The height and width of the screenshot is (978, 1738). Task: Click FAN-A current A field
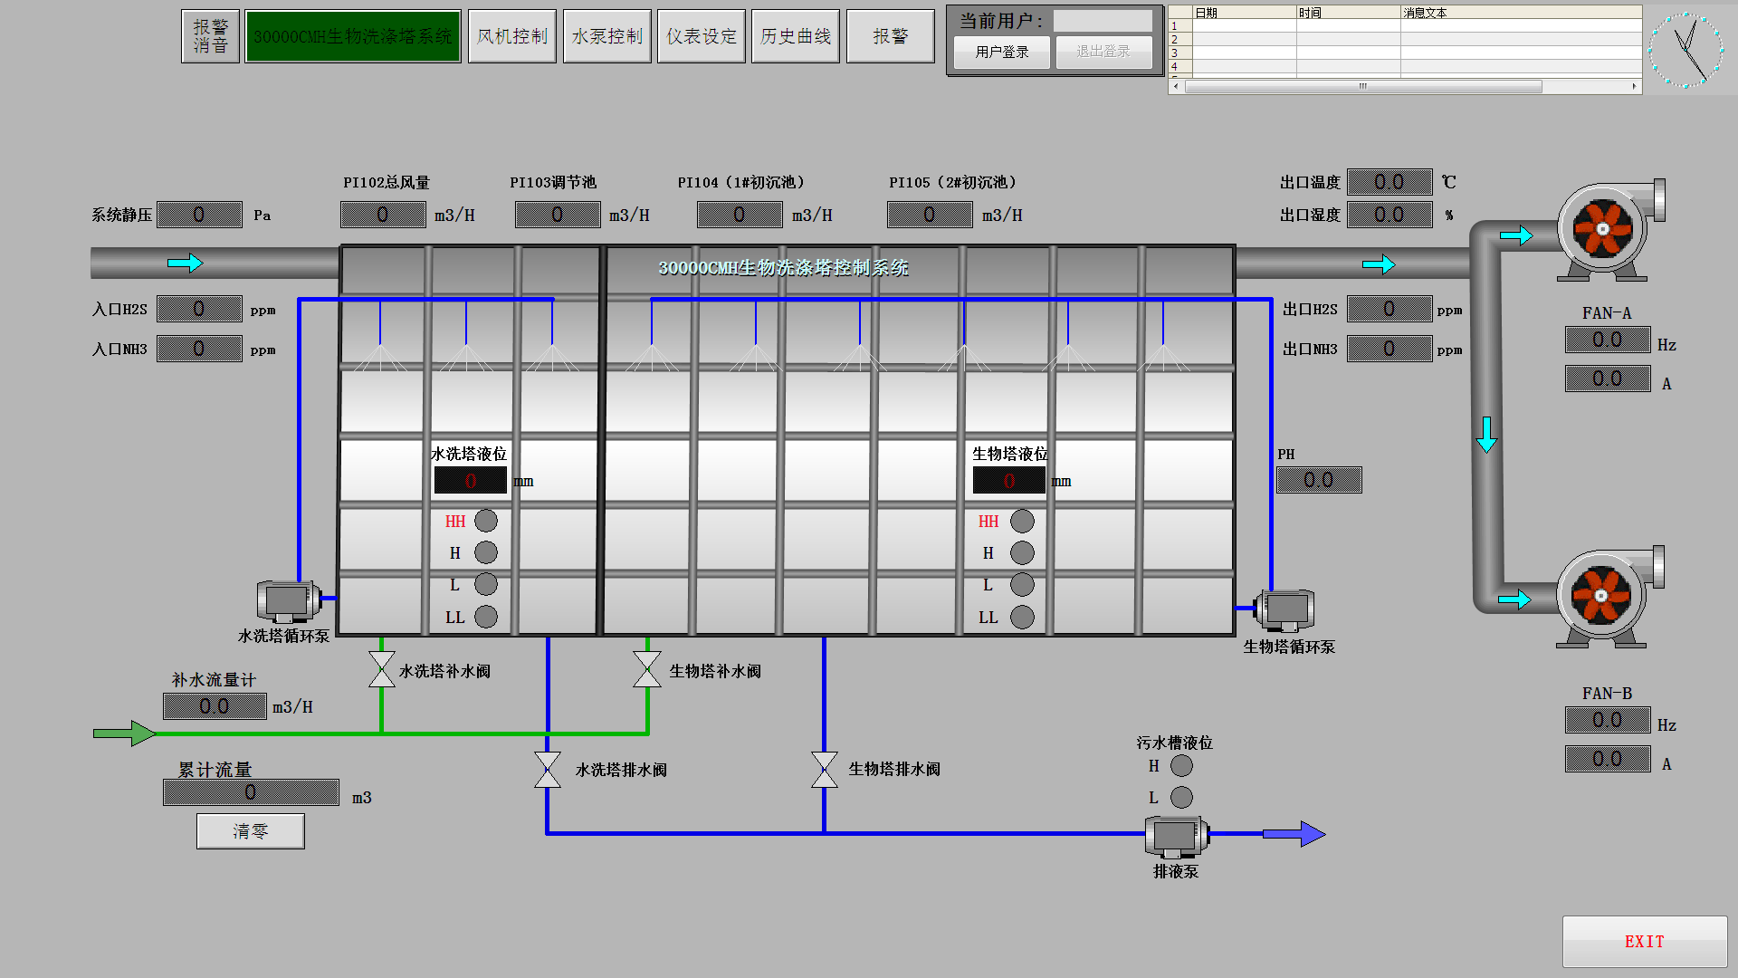(x=1608, y=379)
